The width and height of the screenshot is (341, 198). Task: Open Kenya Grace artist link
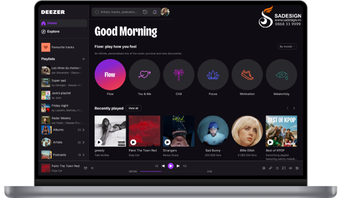[171, 155]
